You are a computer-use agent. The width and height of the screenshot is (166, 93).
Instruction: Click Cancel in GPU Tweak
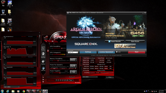[62, 77]
